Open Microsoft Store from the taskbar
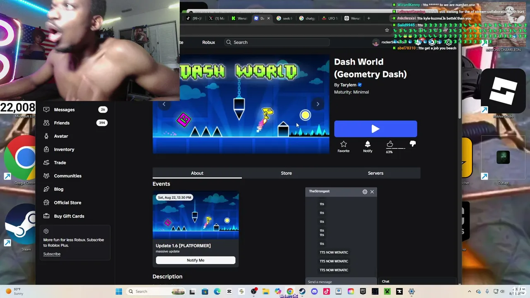530x298 pixels. click(x=205, y=291)
